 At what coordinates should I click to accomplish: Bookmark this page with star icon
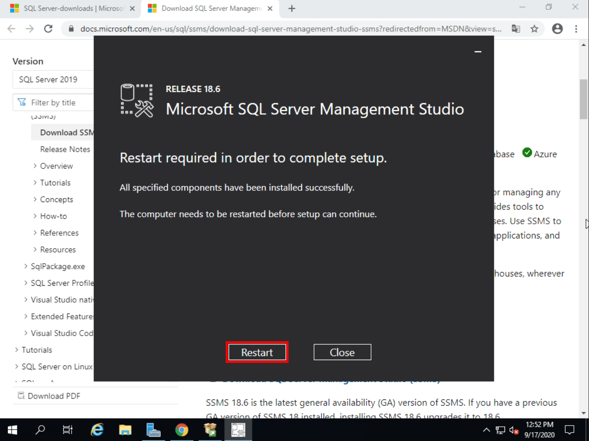534,29
